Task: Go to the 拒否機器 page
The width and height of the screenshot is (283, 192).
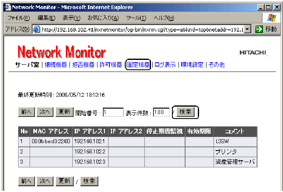Action: 83,65
